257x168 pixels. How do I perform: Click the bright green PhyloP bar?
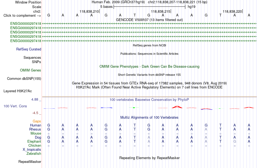pyautogui.click(x=134, y=108)
